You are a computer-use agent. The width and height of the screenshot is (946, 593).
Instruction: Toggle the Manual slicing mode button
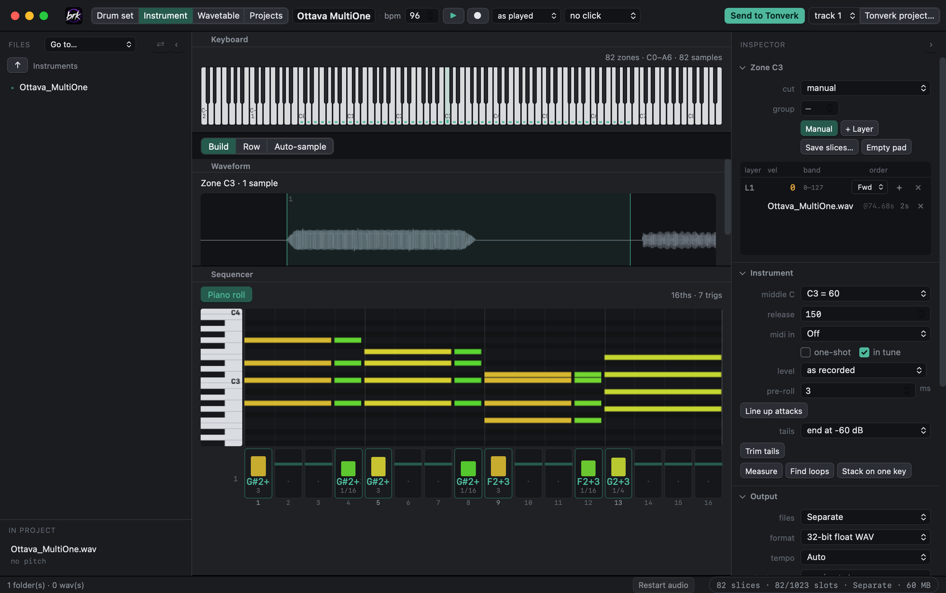tap(818, 129)
